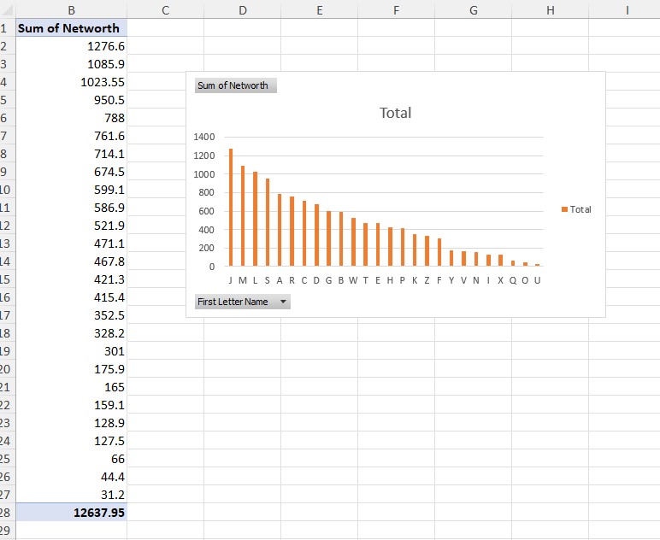Select column D header
Screen dimensions: 660x540
(243, 9)
